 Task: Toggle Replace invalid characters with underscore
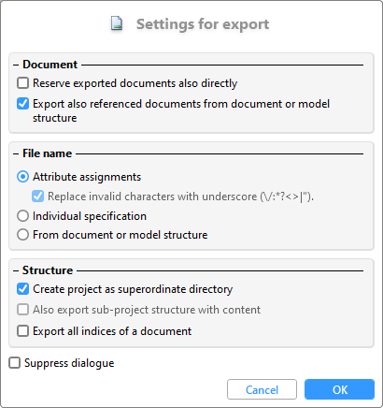click(37, 197)
